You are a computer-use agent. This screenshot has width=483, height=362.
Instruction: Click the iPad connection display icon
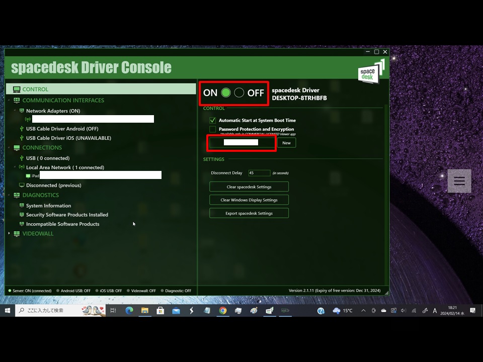(x=28, y=176)
